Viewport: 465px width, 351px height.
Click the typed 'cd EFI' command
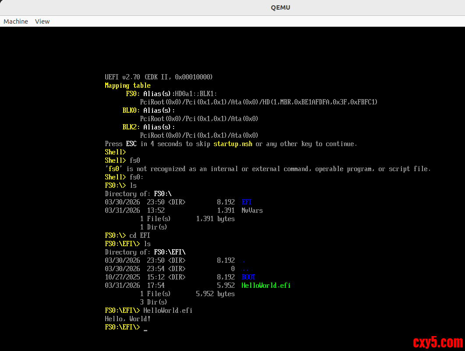click(140, 236)
